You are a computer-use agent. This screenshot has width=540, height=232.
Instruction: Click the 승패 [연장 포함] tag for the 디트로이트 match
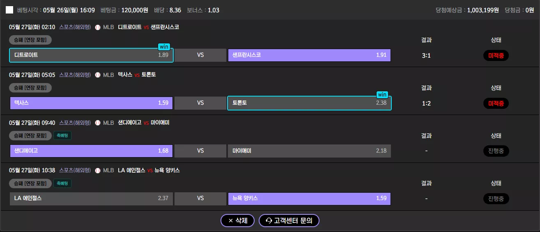[x=30, y=40]
